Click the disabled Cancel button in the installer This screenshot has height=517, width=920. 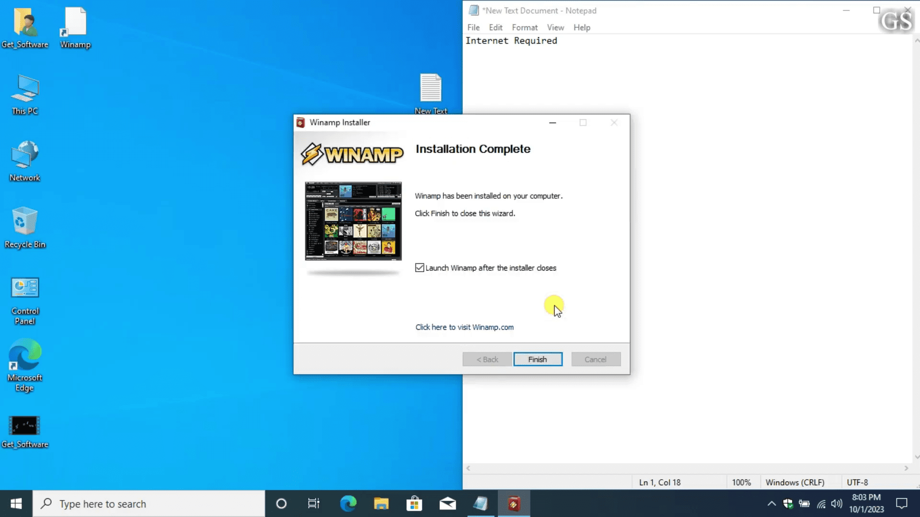(x=596, y=360)
